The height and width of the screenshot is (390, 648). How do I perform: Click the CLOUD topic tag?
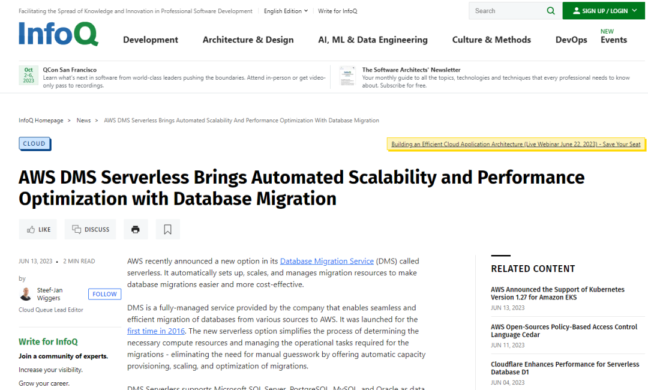click(x=35, y=143)
